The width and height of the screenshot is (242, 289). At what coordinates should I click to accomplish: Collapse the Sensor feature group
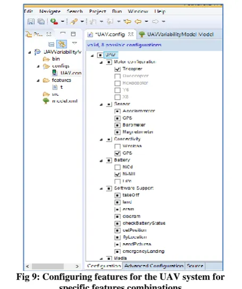(101, 105)
